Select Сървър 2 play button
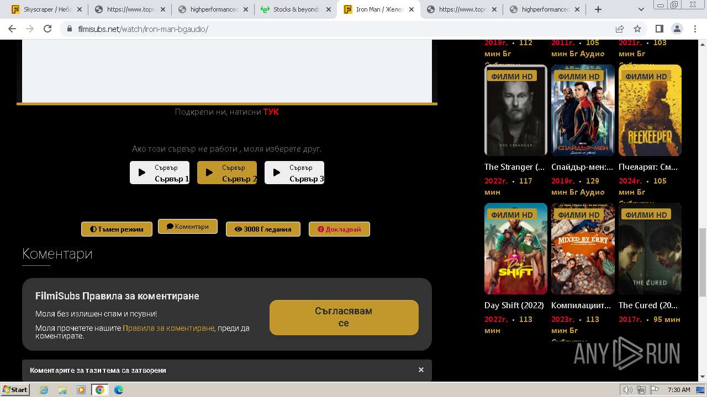Image resolution: width=707 pixels, height=397 pixels. (227, 173)
